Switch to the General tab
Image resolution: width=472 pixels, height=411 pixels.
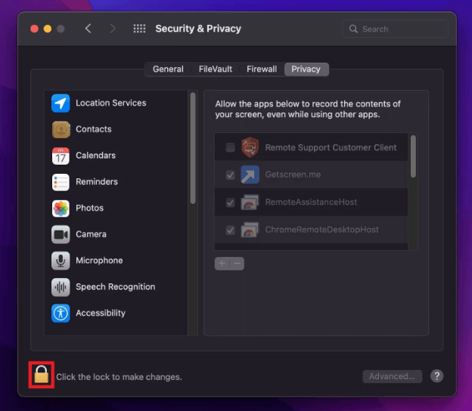(168, 70)
